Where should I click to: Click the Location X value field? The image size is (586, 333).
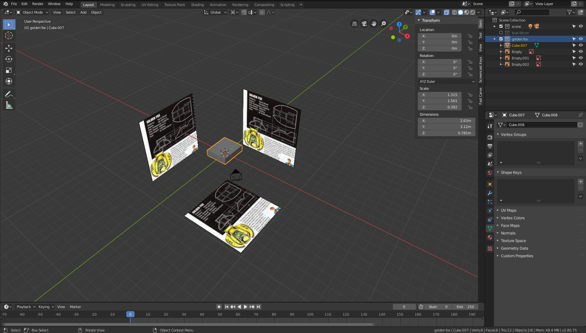(x=440, y=36)
